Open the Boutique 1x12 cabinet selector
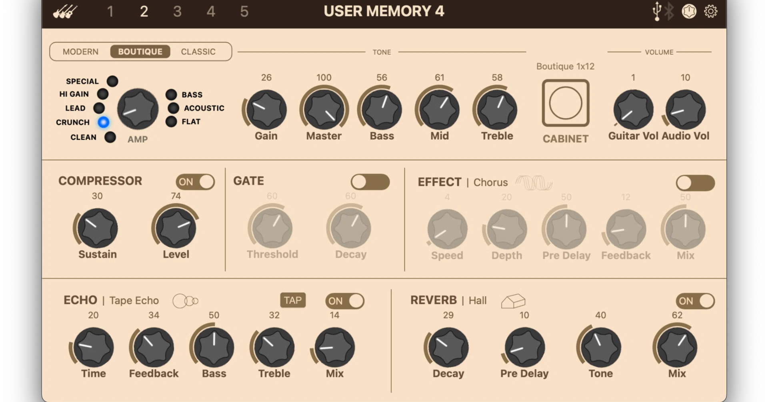The height and width of the screenshot is (402, 768). (x=566, y=103)
